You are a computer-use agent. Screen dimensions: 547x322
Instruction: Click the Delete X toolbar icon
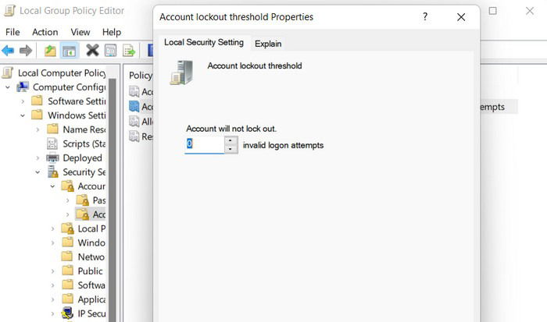[92, 51]
